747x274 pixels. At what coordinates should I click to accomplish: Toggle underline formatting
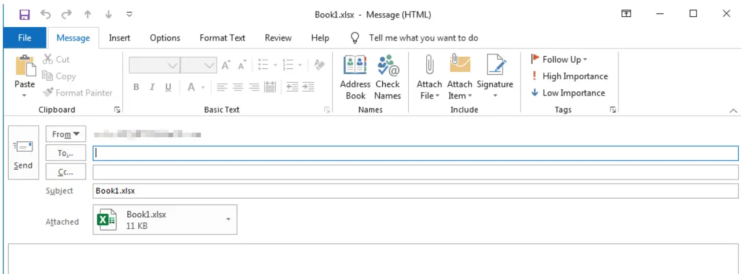169,87
